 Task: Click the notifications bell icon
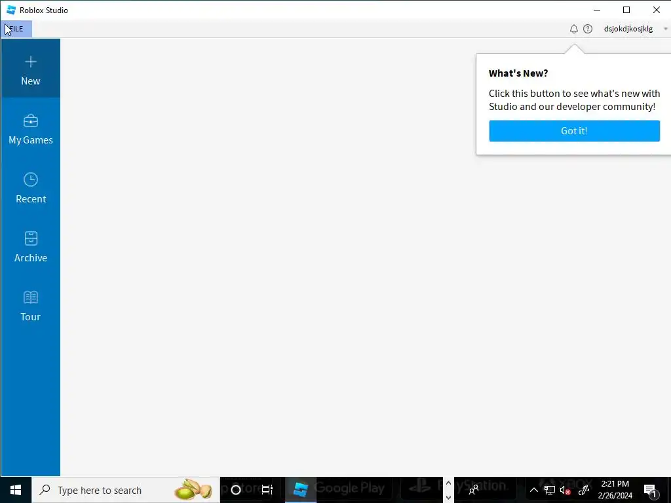(x=574, y=29)
